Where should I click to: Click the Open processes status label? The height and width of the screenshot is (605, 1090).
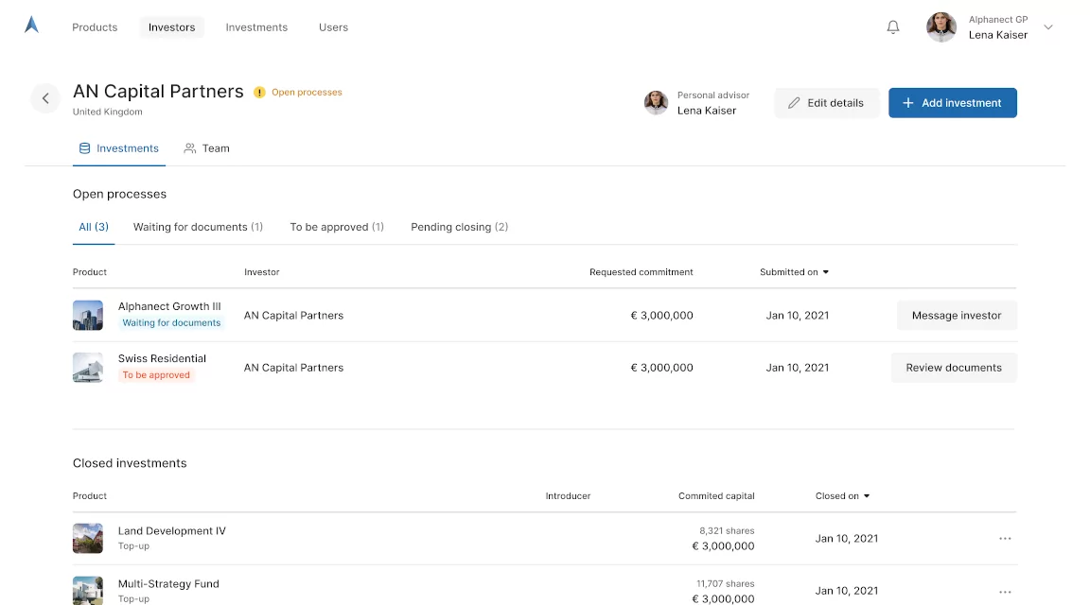point(307,93)
